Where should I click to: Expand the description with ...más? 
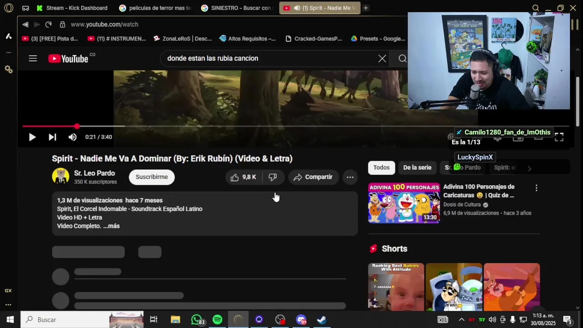[x=112, y=226]
